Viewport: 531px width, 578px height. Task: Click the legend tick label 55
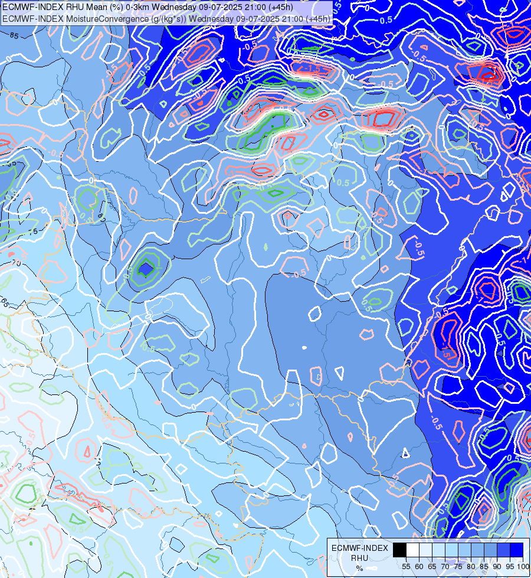[406, 567]
